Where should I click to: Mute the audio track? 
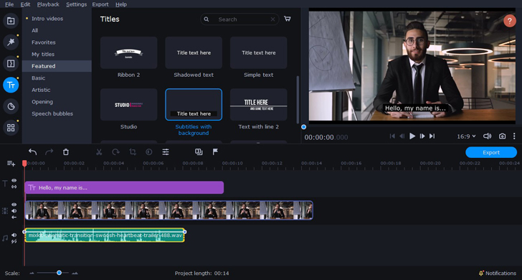pos(14,235)
